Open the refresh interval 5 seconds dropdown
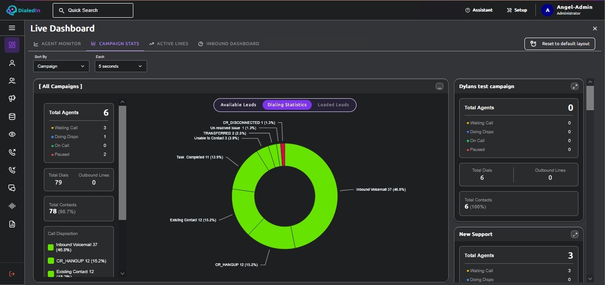Viewport: 605px width, 285px height. pyautogui.click(x=120, y=66)
